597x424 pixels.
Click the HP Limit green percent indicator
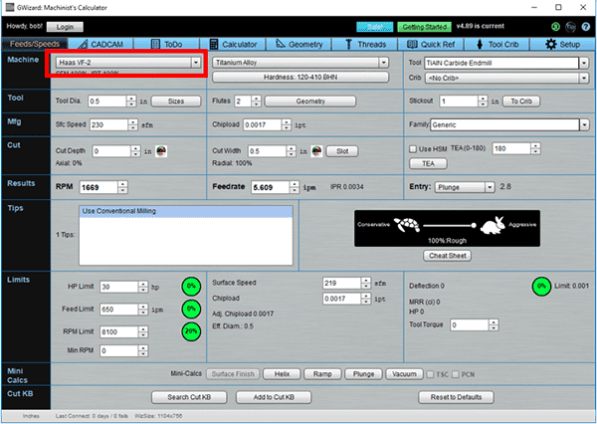191,286
